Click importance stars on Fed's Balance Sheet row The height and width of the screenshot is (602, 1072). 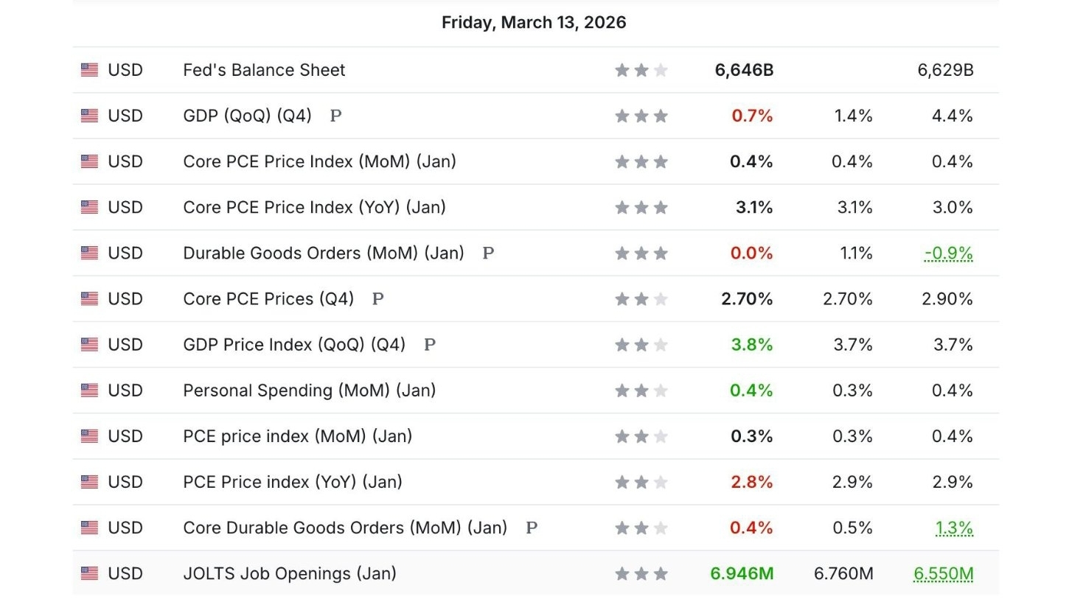click(x=641, y=70)
